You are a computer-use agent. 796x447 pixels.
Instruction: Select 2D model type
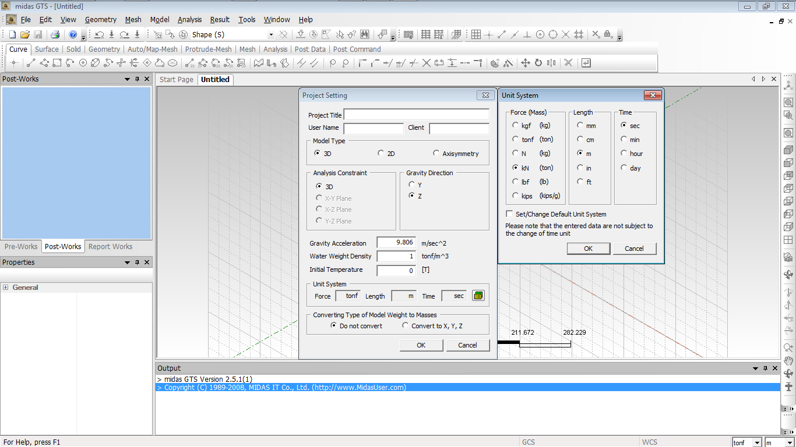click(x=381, y=154)
